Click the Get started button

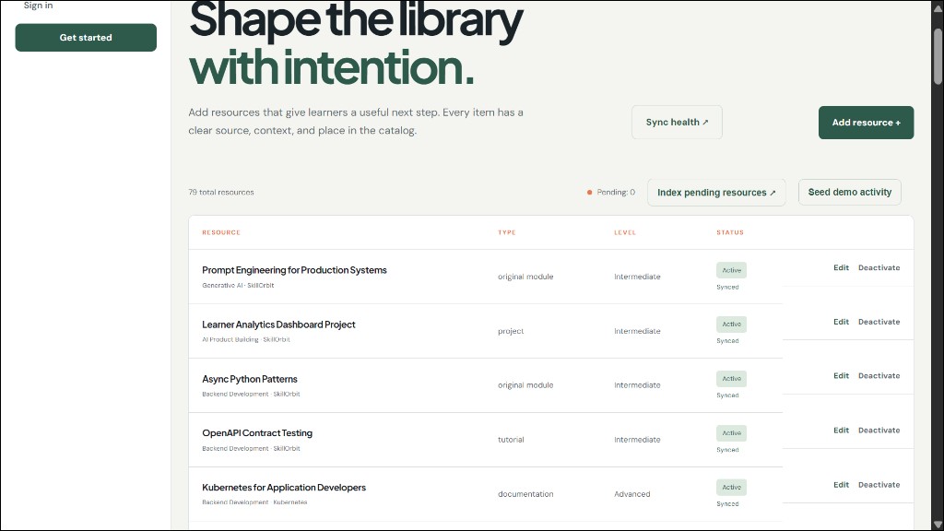(x=86, y=37)
